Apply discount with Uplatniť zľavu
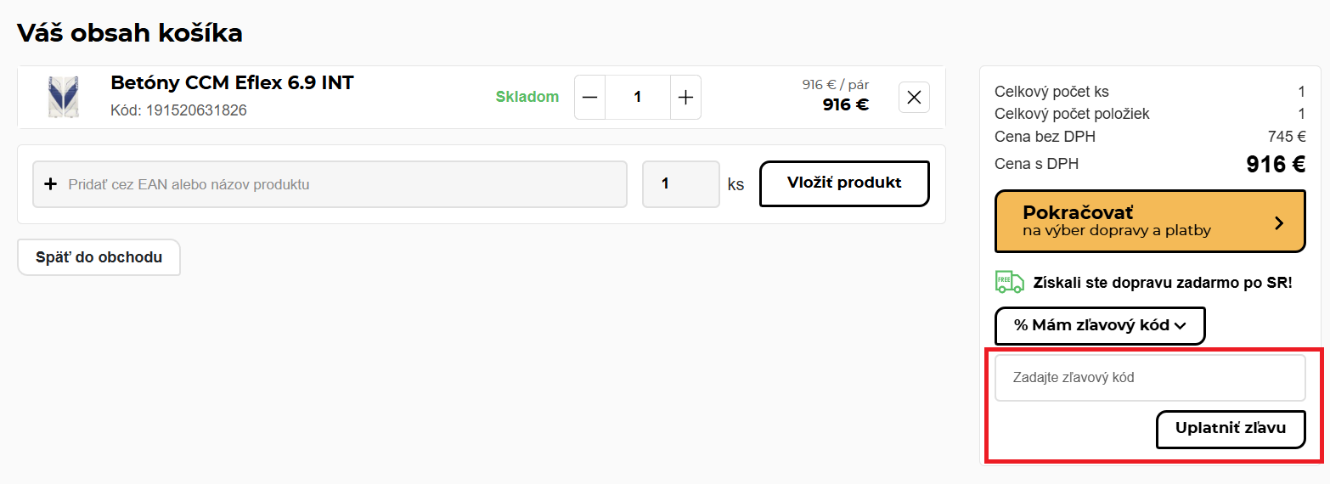The height and width of the screenshot is (484, 1330). tap(1230, 429)
